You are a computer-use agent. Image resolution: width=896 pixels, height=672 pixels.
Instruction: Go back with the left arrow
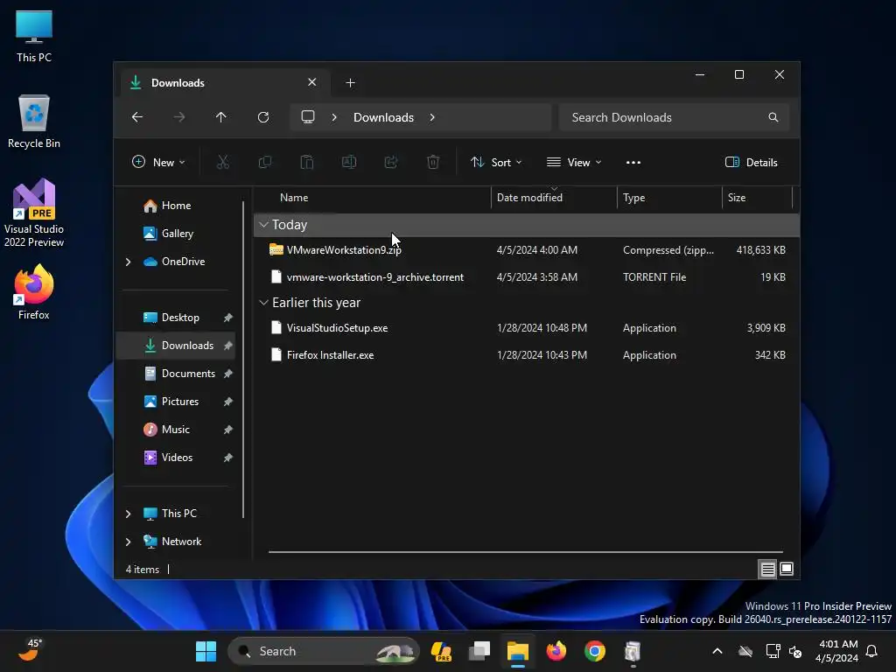pyautogui.click(x=137, y=117)
